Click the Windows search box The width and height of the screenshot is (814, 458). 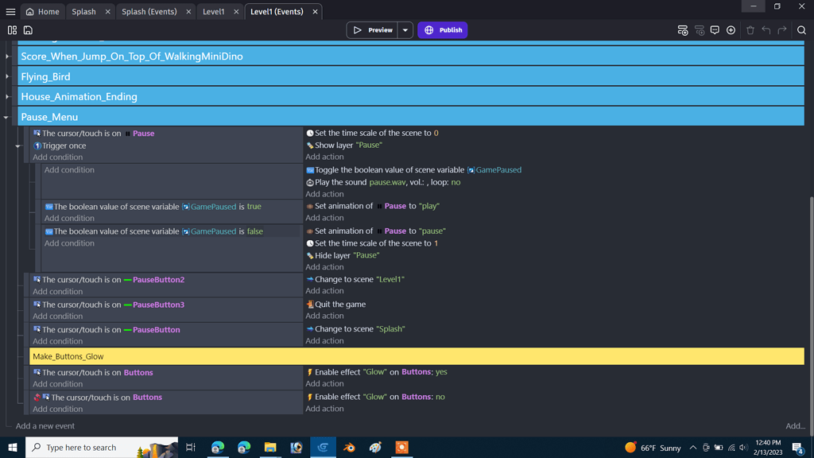tap(102, 447)
